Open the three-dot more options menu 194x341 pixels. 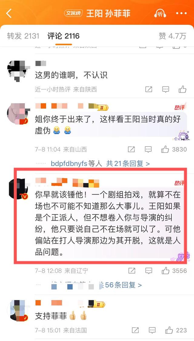pyautogui.click(x=181, y=13)
